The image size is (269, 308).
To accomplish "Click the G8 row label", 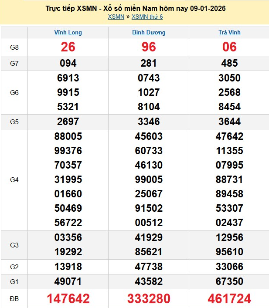I will pyautogui.click(x=14, y=47).
